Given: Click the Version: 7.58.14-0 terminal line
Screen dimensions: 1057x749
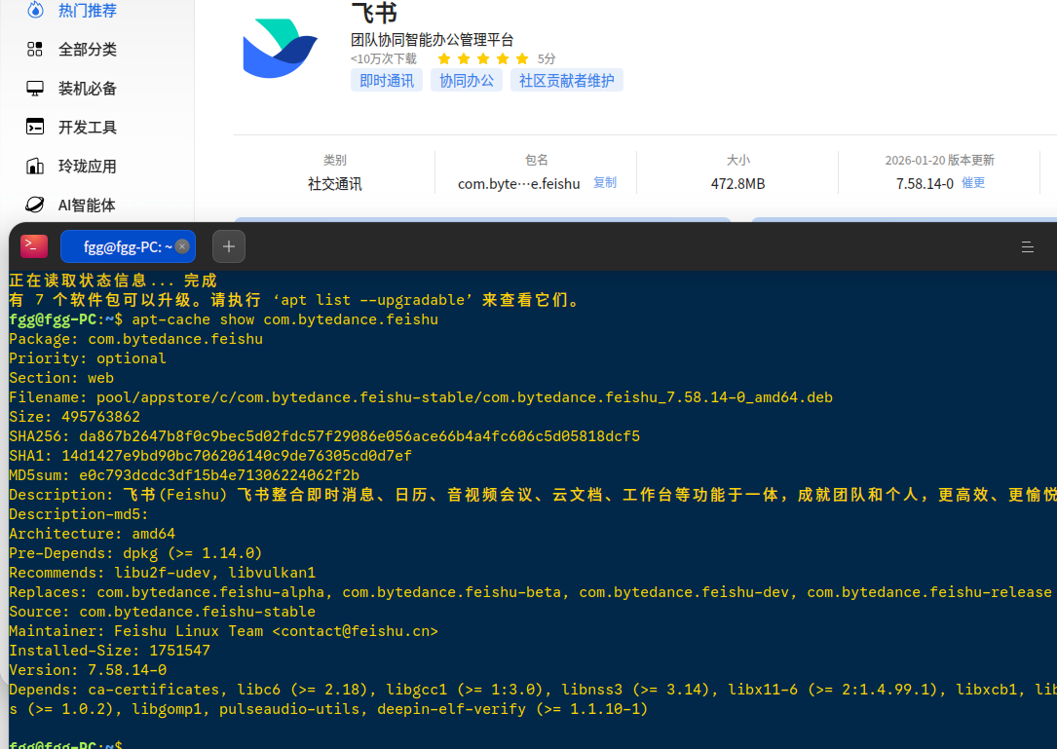Looking at the screenshot, I should point(88,670).
